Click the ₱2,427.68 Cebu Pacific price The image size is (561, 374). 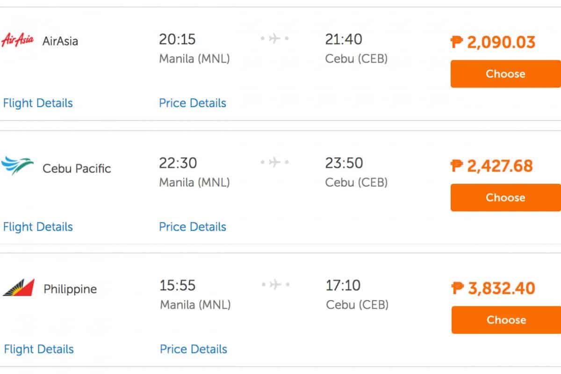(492, 166)
